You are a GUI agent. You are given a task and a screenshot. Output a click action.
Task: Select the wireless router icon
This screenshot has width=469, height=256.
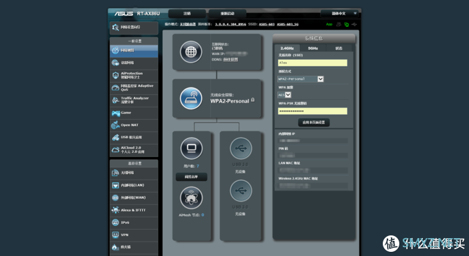[191, 98]
